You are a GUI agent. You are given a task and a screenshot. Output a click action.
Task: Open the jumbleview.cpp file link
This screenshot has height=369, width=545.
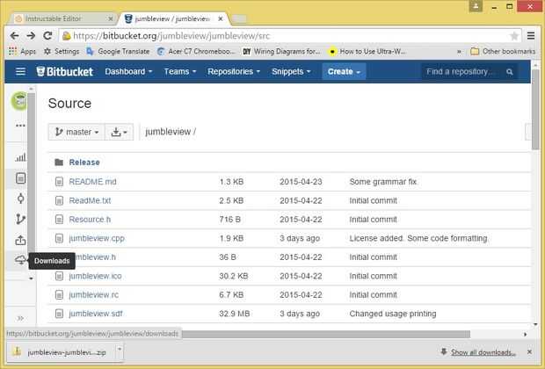[x=97, y=238]
